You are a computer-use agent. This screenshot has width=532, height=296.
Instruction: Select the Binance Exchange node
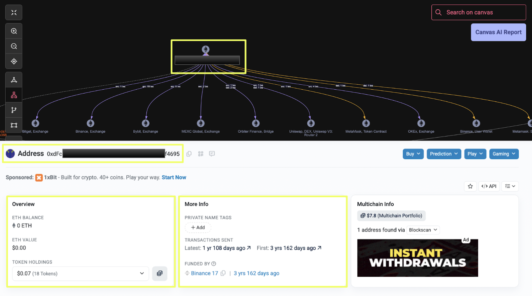(x=90, y=123)
